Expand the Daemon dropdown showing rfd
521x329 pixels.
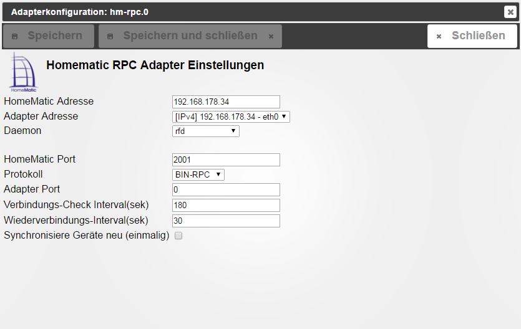point(205,131)
